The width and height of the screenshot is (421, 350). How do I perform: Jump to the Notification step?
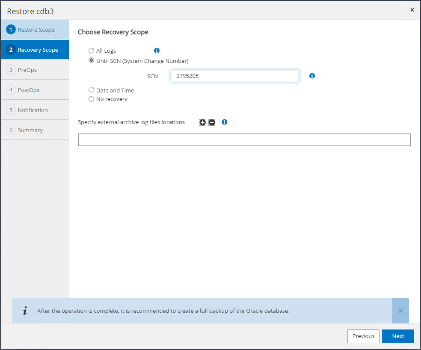[33, 110]
